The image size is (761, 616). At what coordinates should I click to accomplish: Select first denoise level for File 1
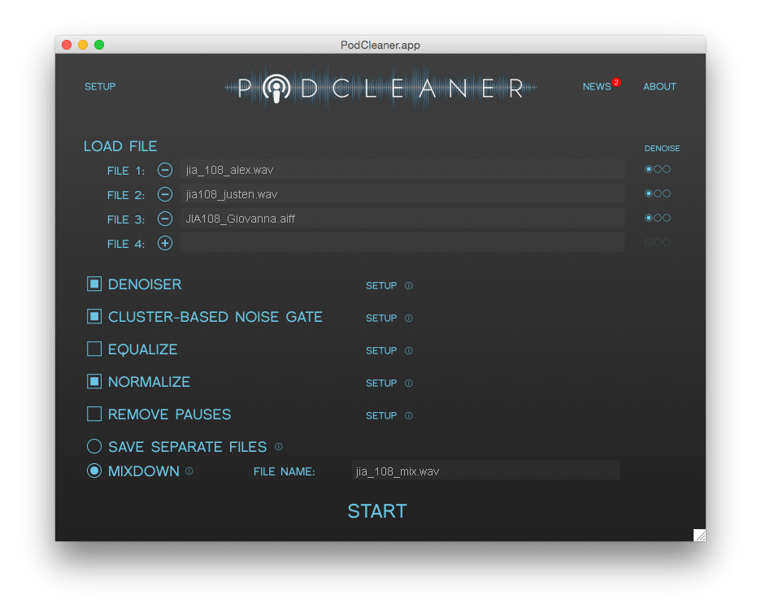pos(649,169)
